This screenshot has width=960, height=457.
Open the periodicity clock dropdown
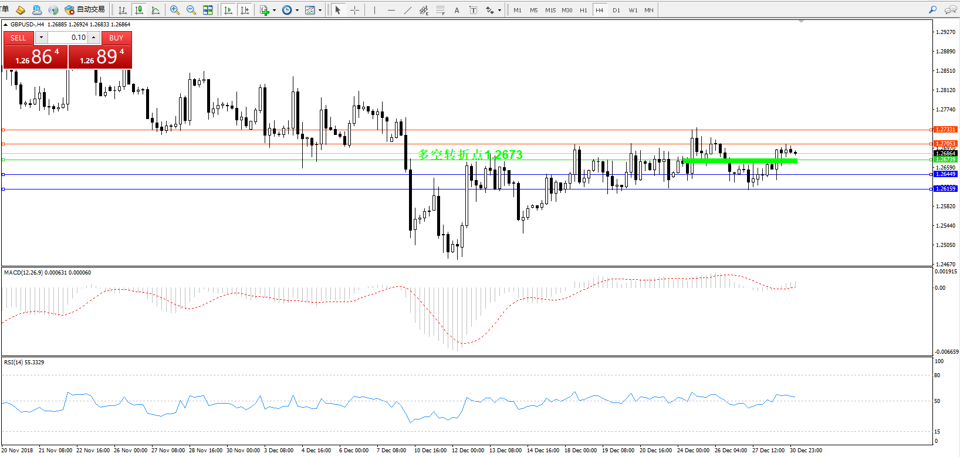pos(297,10)
